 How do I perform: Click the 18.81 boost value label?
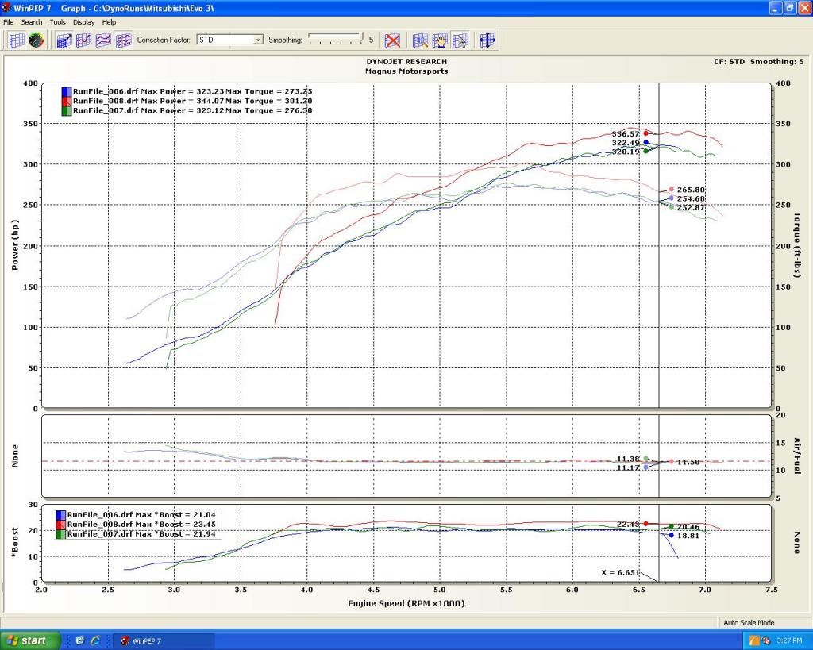(688, 536)
